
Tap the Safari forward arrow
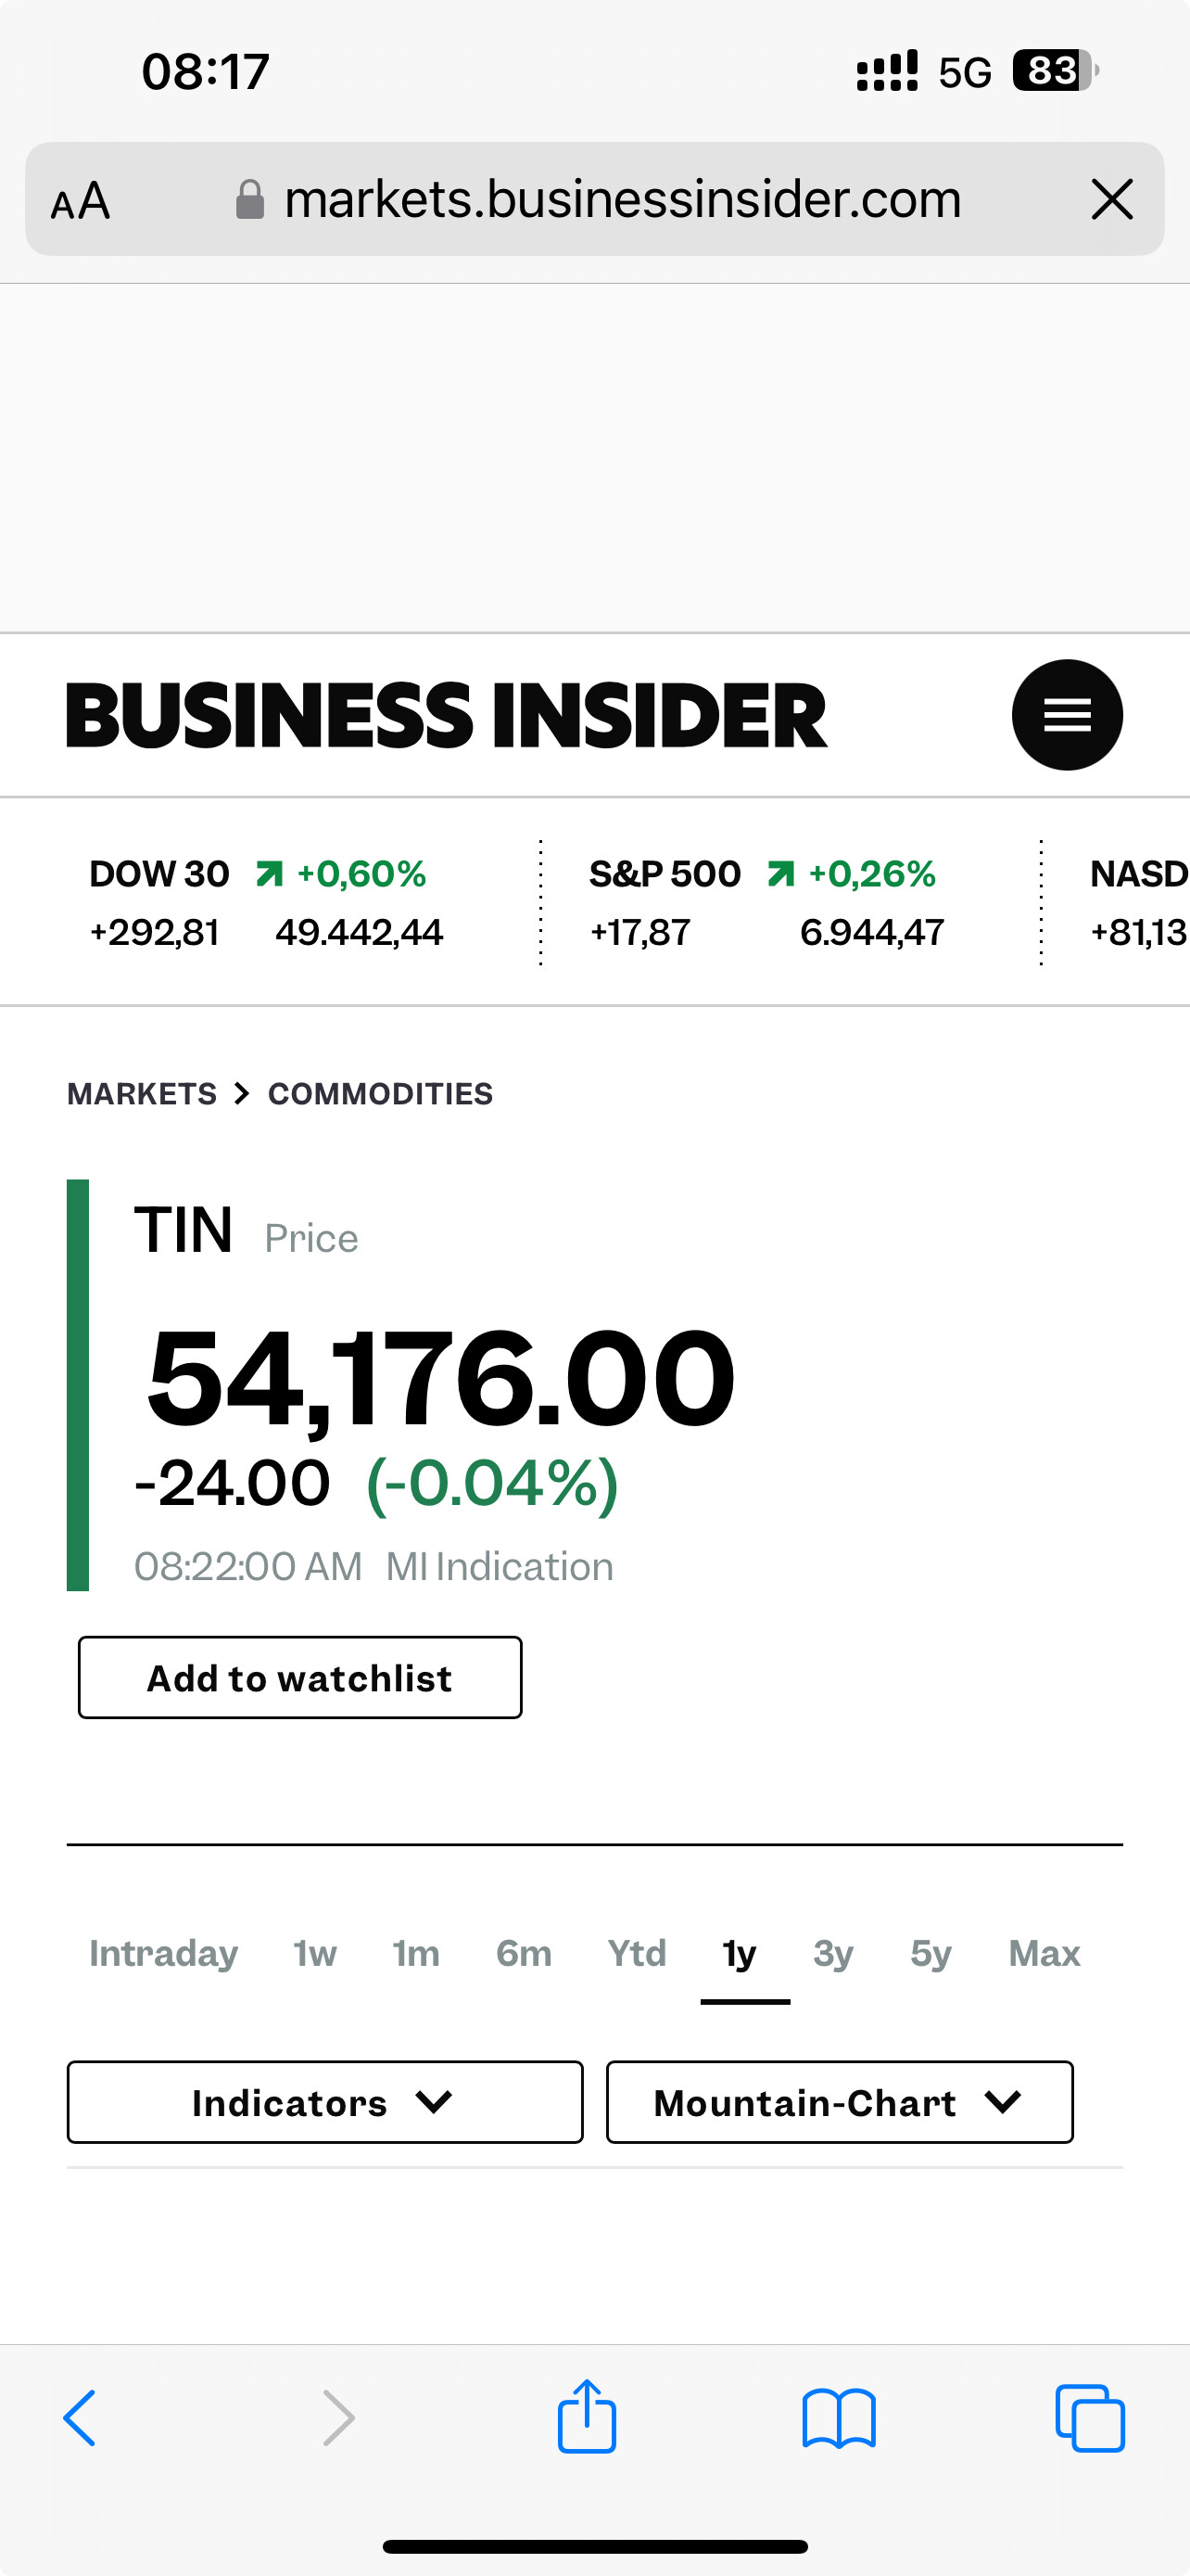(x=338, y=2418)
